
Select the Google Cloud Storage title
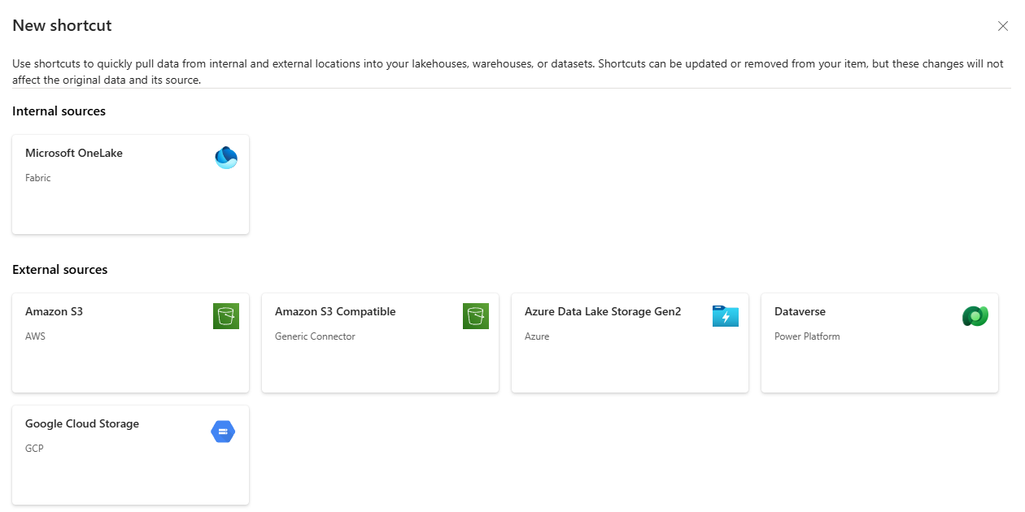(82, 423)
